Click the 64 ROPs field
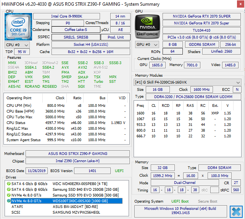Viewport: 245px width, 219px height. 172,52
